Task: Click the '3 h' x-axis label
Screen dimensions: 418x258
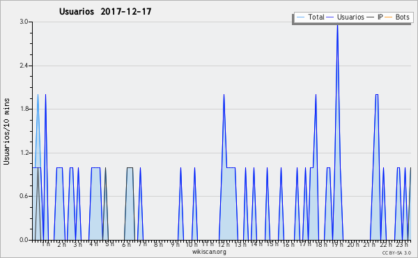Action: [78, 244]
